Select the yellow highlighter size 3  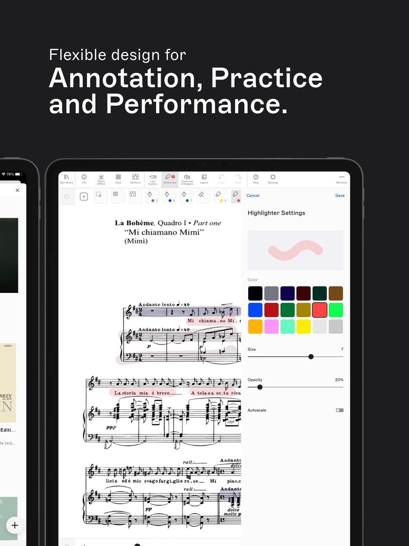point(221,196)
